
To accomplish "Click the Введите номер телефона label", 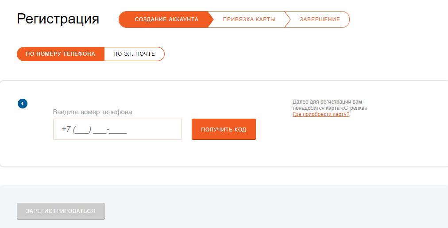I will tap(93, 112).
